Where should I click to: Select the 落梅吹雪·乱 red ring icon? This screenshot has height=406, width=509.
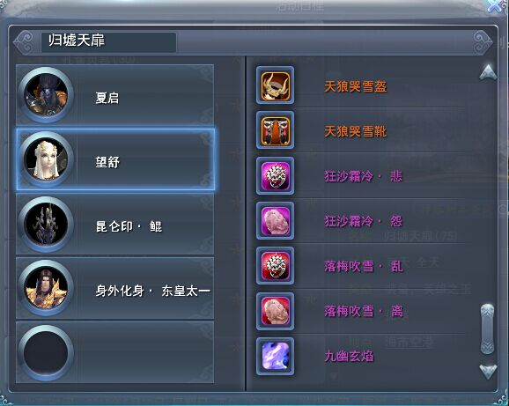276,266
